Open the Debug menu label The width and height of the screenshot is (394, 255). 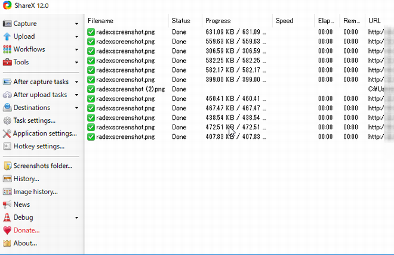23,217
